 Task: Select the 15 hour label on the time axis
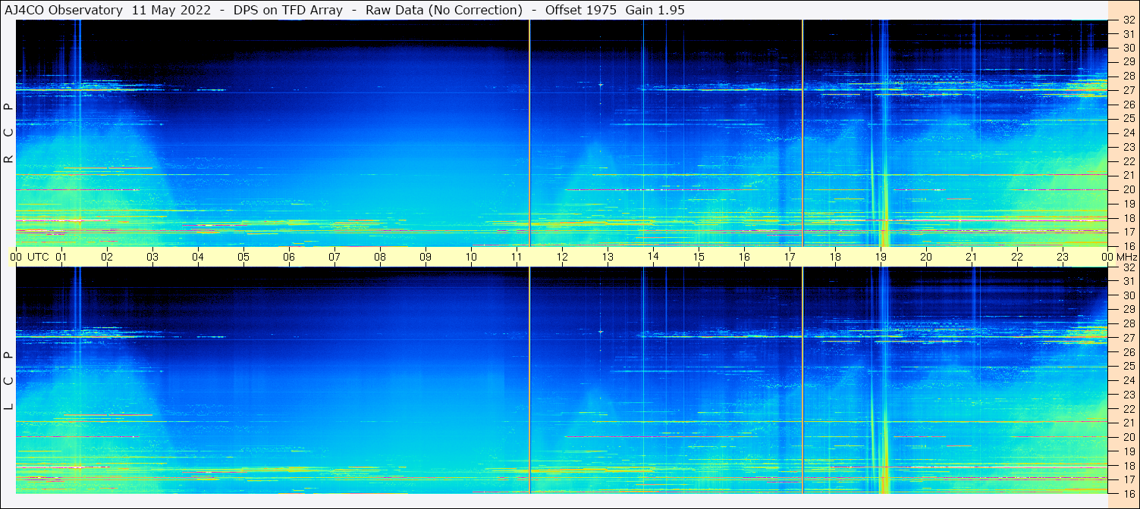[x=699, y=257]
